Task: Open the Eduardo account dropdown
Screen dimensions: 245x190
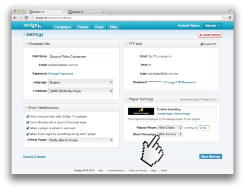Action: [x=213, y=25]
